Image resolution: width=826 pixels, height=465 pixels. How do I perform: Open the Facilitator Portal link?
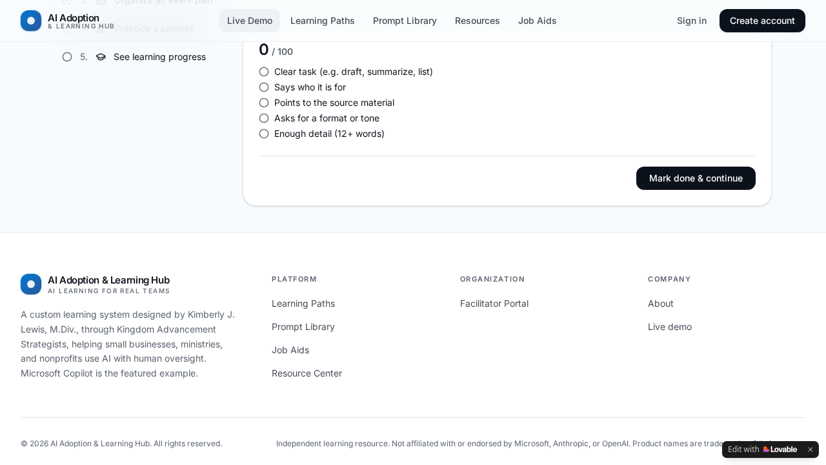pos(494,304)
